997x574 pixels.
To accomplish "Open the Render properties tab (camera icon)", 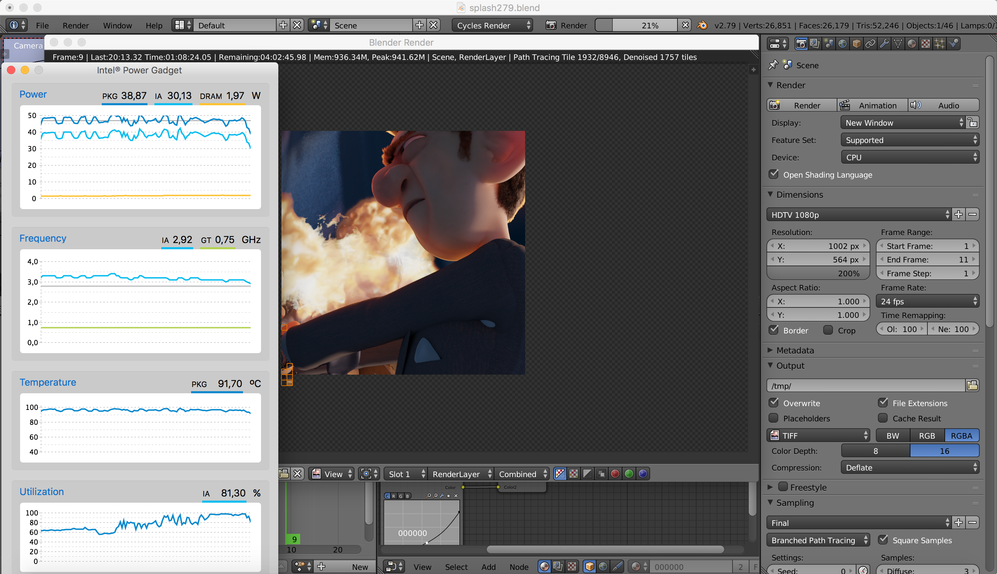I will tap(801, 43).
